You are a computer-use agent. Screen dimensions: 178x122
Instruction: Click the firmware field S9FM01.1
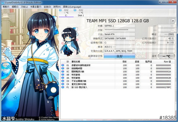pos(119,26)
